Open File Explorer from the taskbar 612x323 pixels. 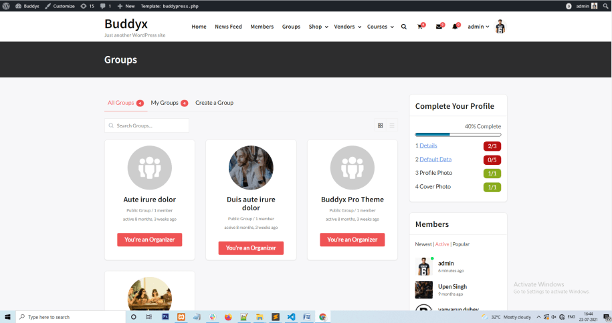[x=260, y=317]
